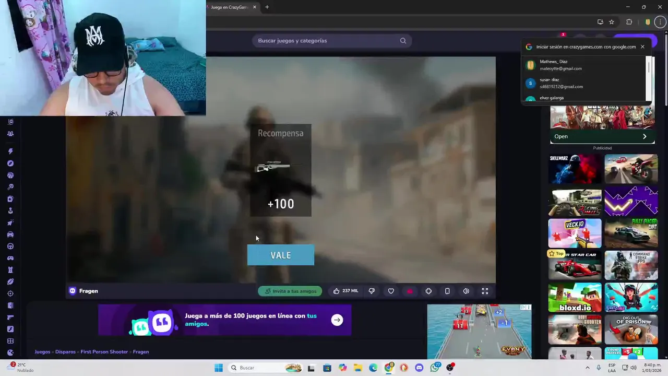Click the gamepad category icon in sidebar
Image resolution: width=668 pixels, height=376 pixels.
[10, 258]
